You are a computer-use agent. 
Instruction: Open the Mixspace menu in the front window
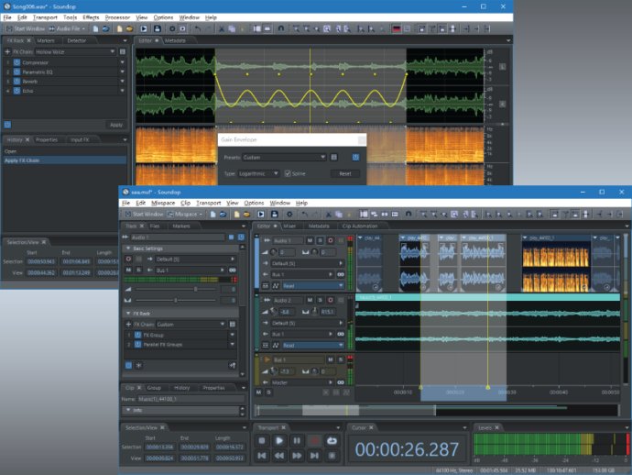tap(163, 203)
